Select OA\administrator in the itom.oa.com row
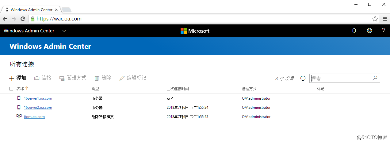 256,117
